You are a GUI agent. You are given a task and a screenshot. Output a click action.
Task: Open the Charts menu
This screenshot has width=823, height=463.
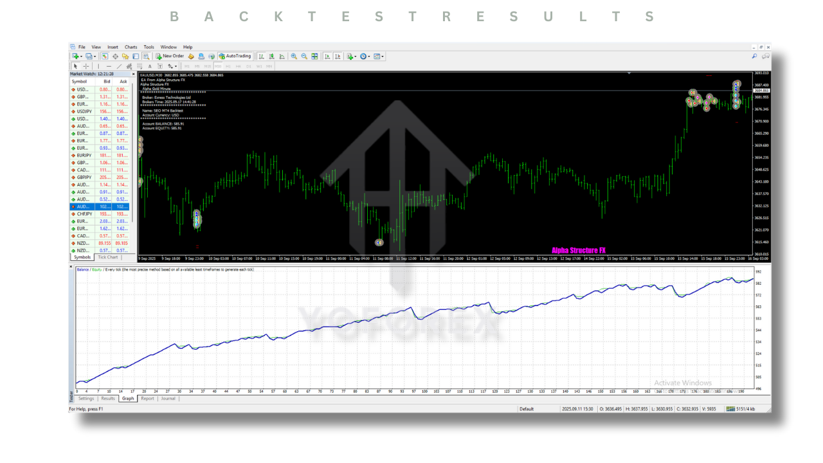(131, 47)
